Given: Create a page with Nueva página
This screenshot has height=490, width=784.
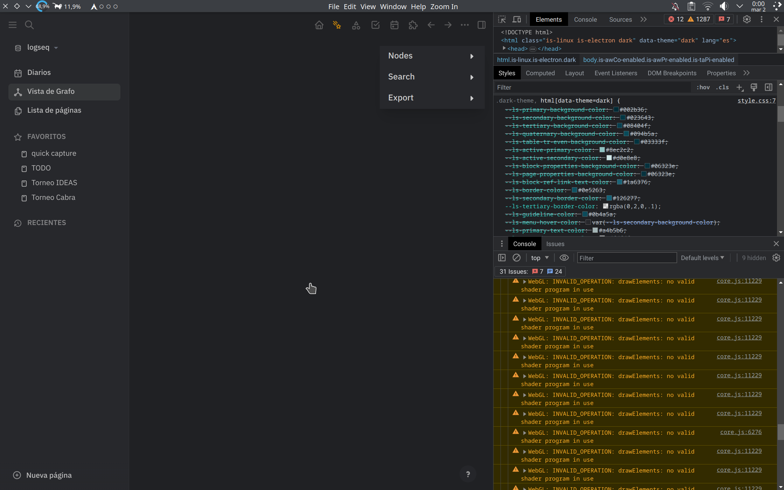Looking at the screenshot, I should point(42,475).
